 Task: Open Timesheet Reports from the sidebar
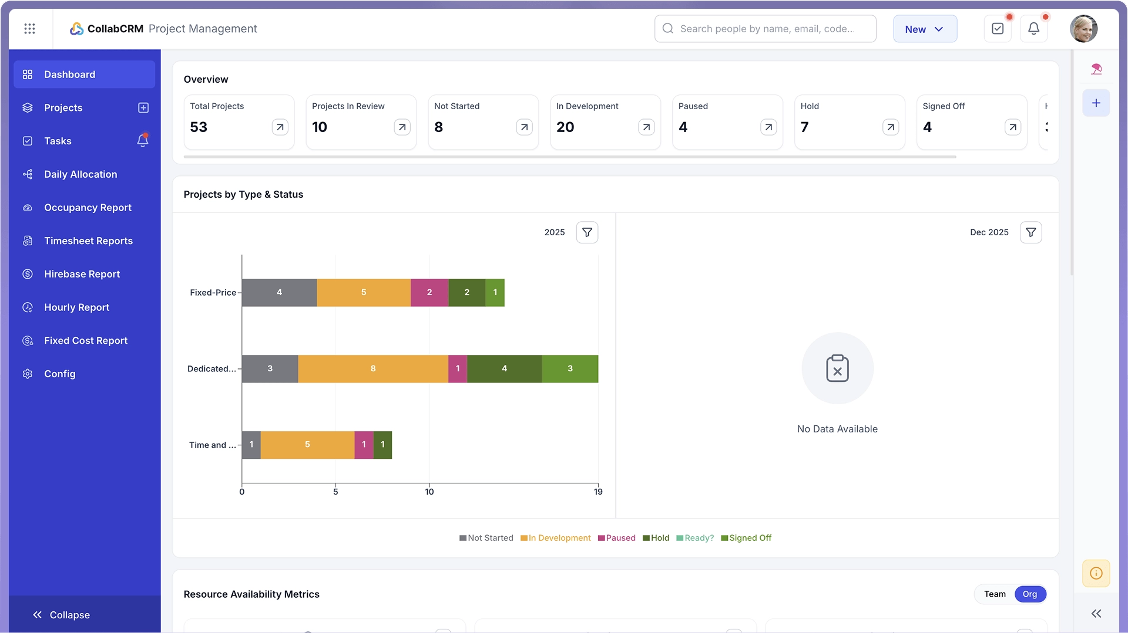tap(88, 241)
